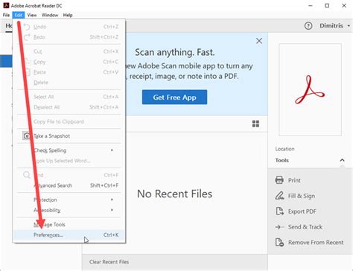The image size is (353, 271).
Task: Expand the Check Spelling submenu
Action: pos(69,150)
